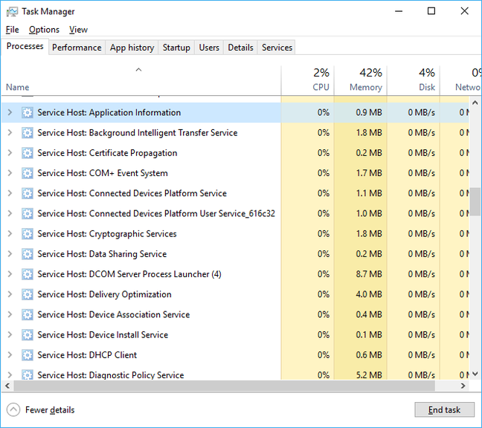Click 8.7 MB memory value
482x428 pixels.
369,274
